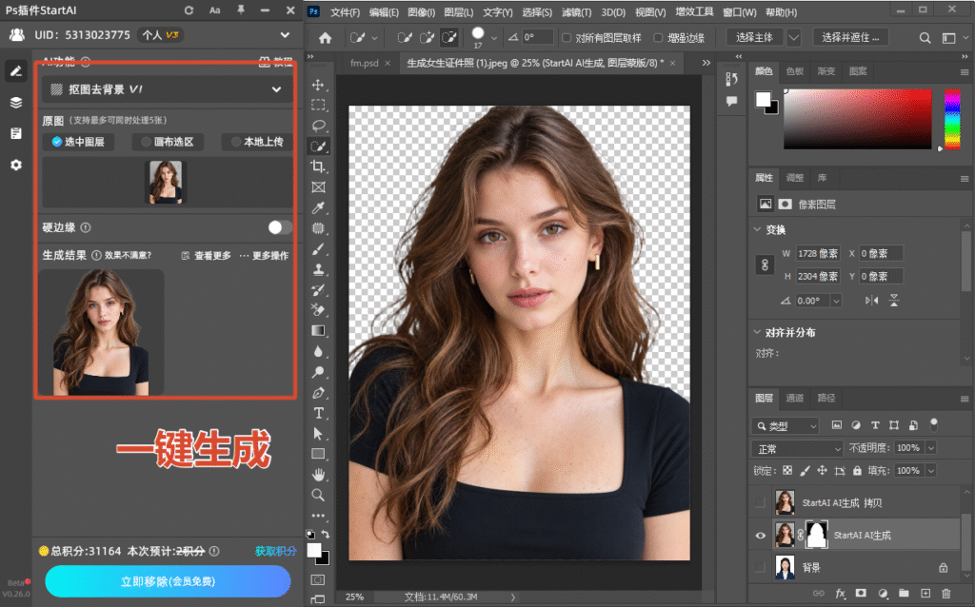Select the Zoom tool in the toolbar

pyautogui.click(x=318, y=495)
